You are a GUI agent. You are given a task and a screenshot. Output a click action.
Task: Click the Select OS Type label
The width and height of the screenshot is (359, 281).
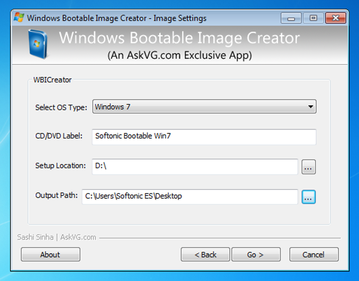61,107
